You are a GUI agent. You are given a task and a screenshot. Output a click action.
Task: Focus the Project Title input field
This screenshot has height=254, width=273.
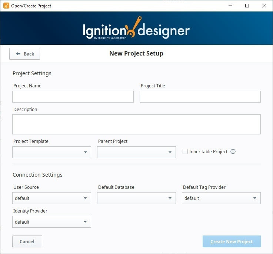[x=200, y=97]
